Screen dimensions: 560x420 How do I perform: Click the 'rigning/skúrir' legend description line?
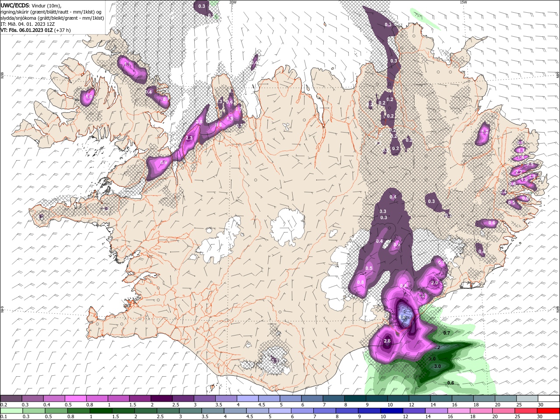coord(51,12)
